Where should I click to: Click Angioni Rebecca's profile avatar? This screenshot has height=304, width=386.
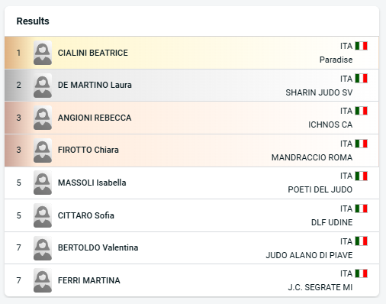pos(43,118)
